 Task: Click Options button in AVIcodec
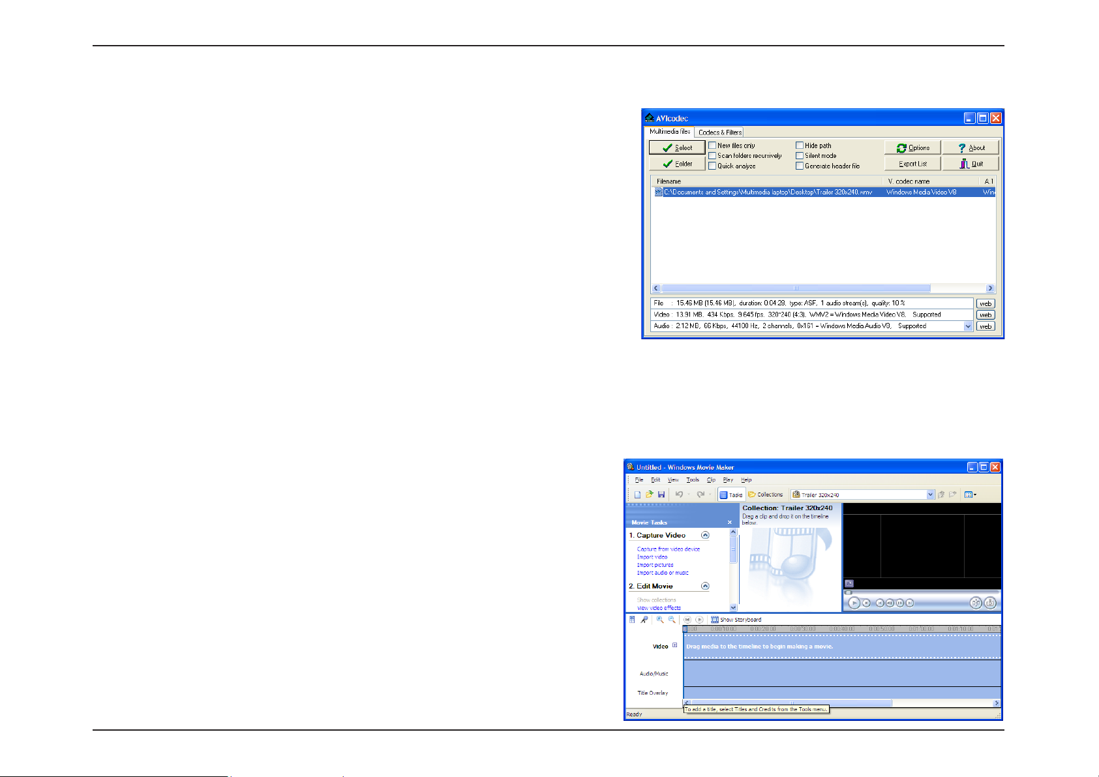pos(912,148)
